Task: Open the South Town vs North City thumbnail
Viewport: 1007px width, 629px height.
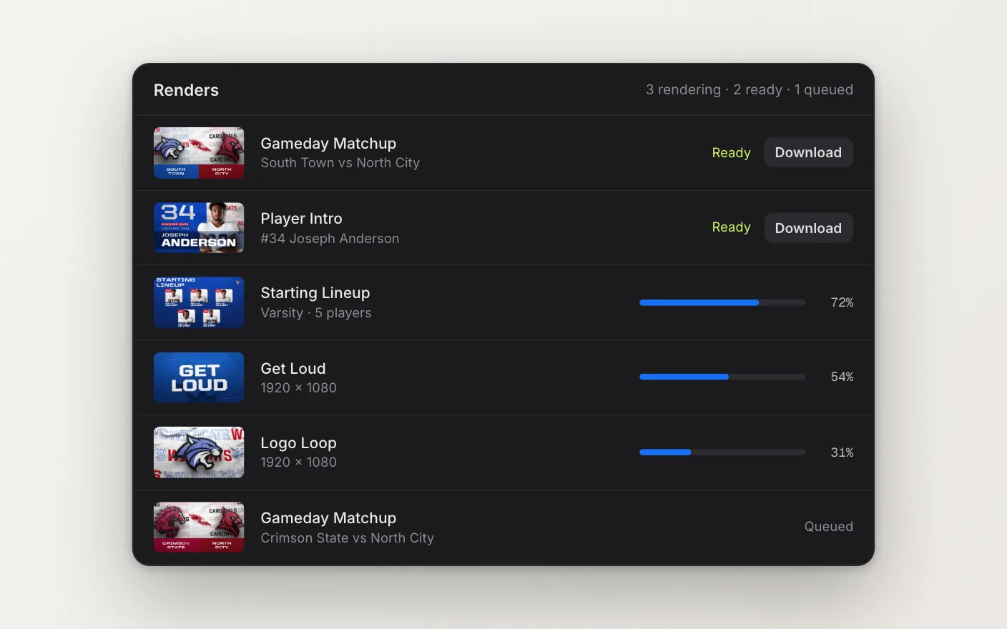Action: click(199, 153)
